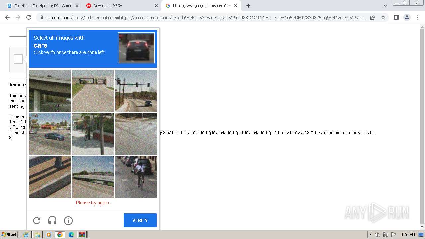Select tile showing highway overpass pillars
This screenshot has height=239, width=425.
coord(50,91)
